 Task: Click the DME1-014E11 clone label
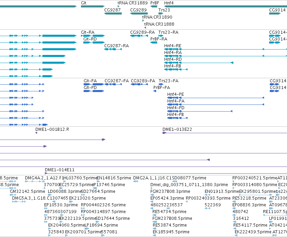60,170
